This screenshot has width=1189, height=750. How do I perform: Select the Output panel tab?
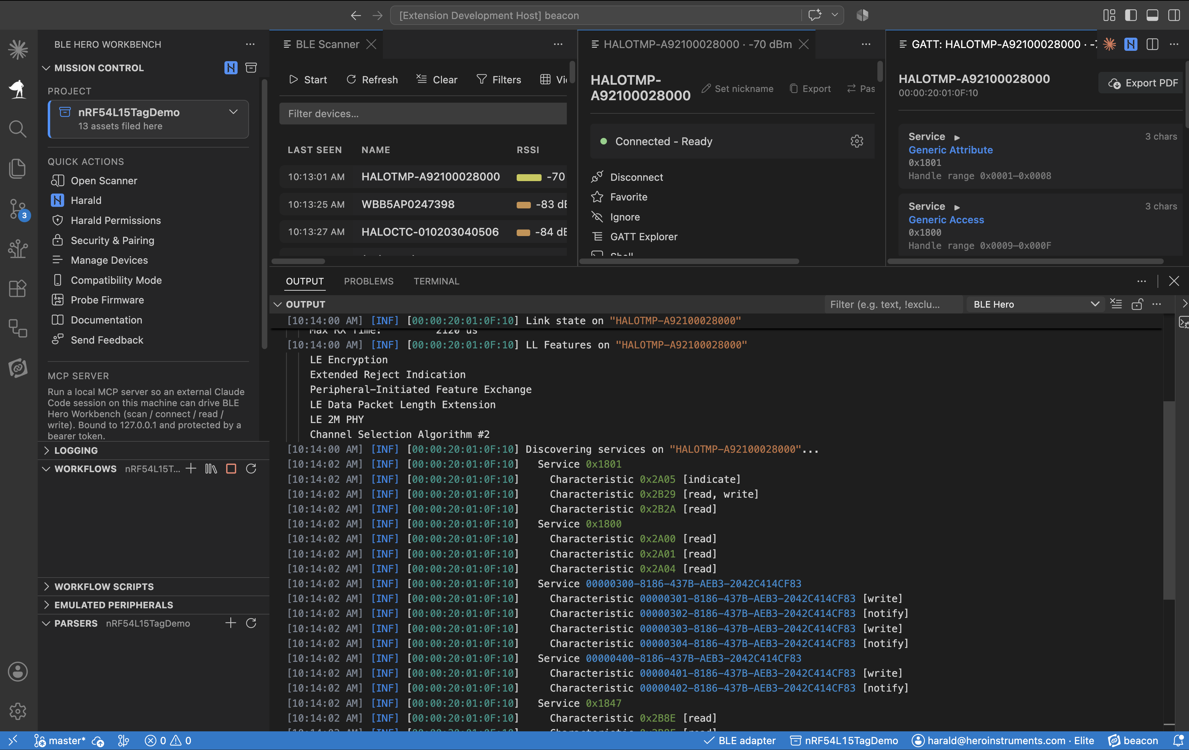(305, 281)
